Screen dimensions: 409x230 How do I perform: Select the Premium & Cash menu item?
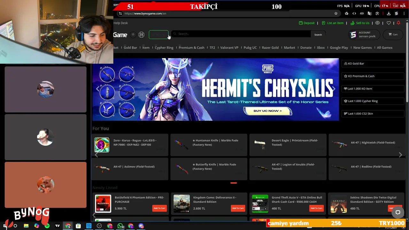point(191,48)
